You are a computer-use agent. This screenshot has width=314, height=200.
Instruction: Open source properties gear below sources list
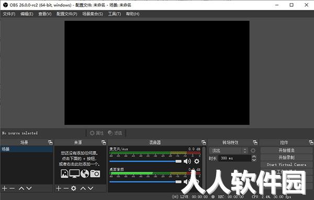click(x=73, y=188)
